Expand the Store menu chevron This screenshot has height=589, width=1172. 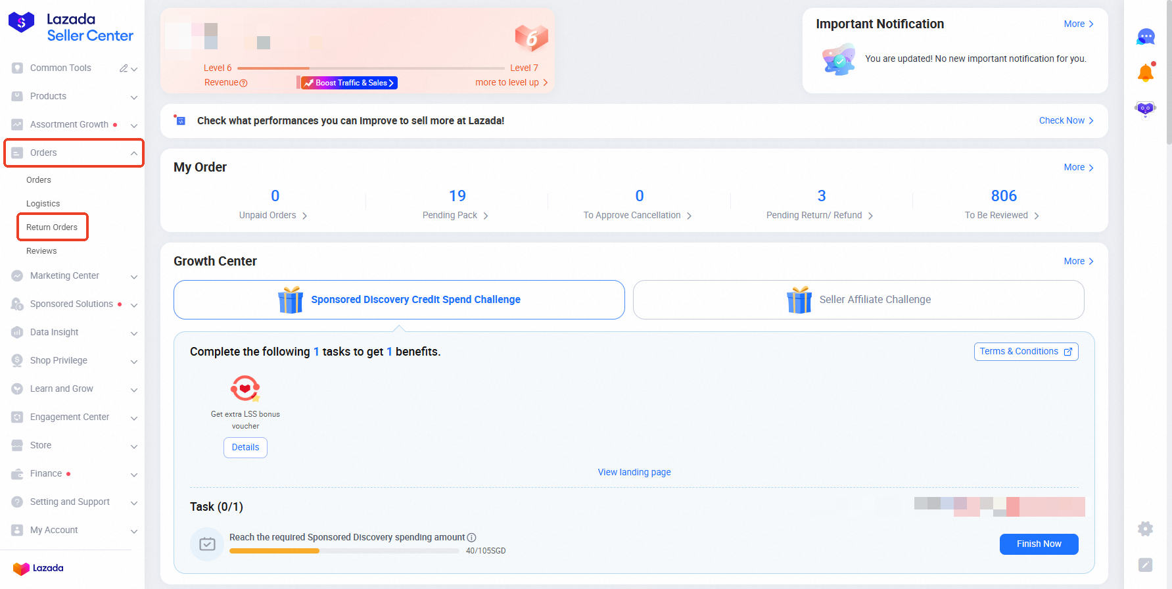(x=134, y=446)
